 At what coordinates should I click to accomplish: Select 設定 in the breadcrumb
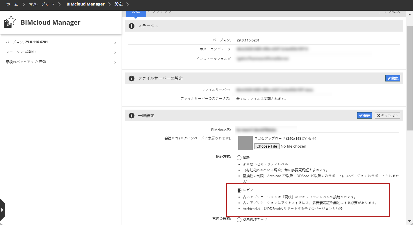click(x=119, y=4)
